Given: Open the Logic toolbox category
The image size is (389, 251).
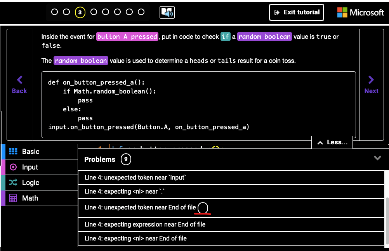Looking at the screenshot, I should [40, 183].
